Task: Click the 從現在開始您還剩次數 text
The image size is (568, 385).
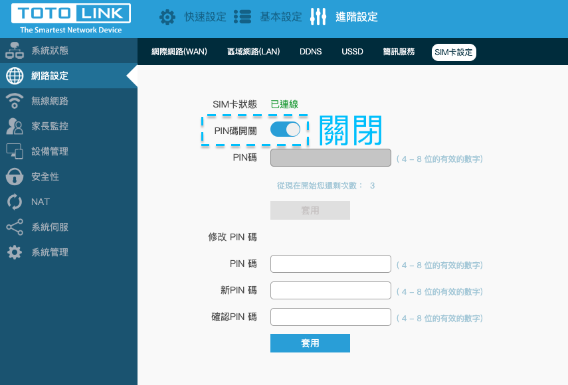Action: point(320,186)
